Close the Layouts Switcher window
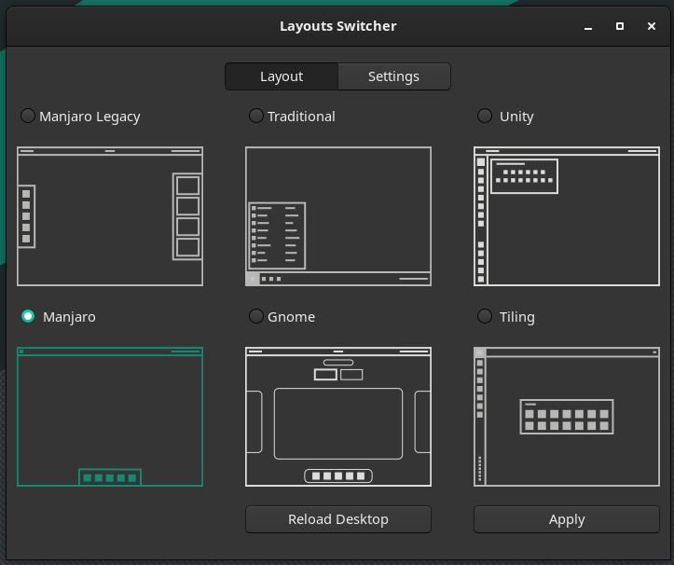Screen dimensions: 674x565 (x=652, y=26)
